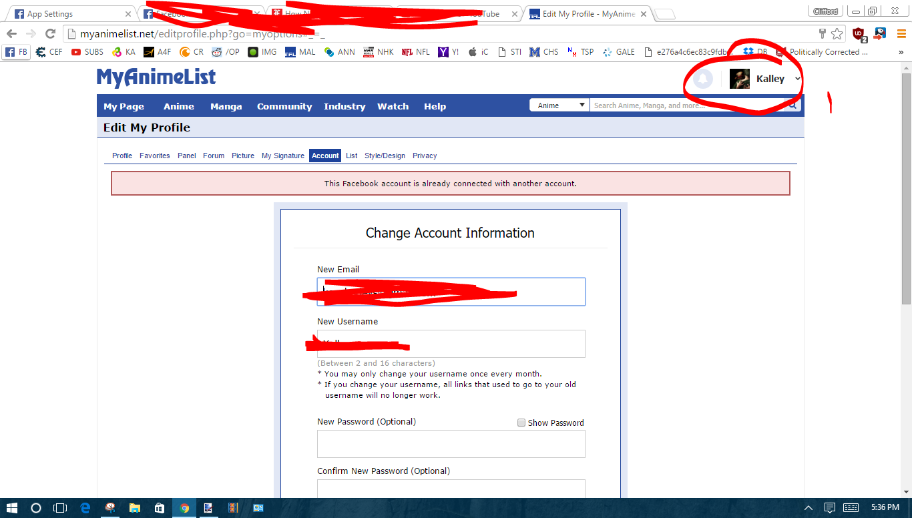Viewport: 912px width, 518px height.
Task: Go to My Signature settings
Action: (x=282, y=156)
